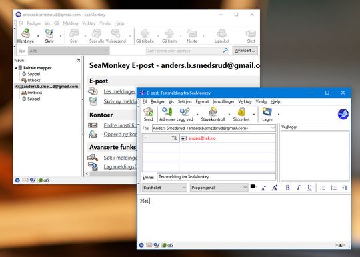This screenshot has width=360, height=257.
Task: Click the recipient address anders@tek.no
Action: click(x=202, y=138)
